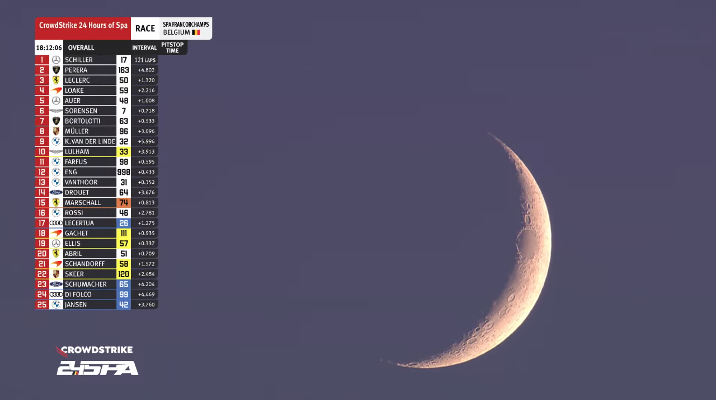Click car number 163
This screenshot has width=716, height=400.
[124, 70]
